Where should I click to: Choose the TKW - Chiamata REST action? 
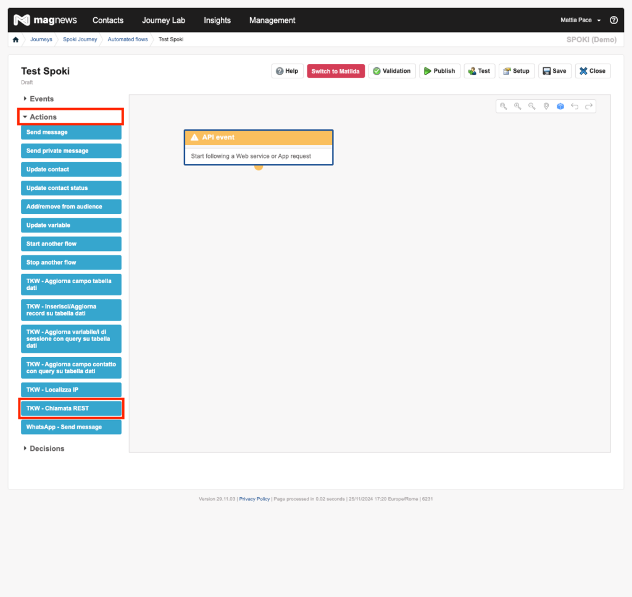[71, 408]
